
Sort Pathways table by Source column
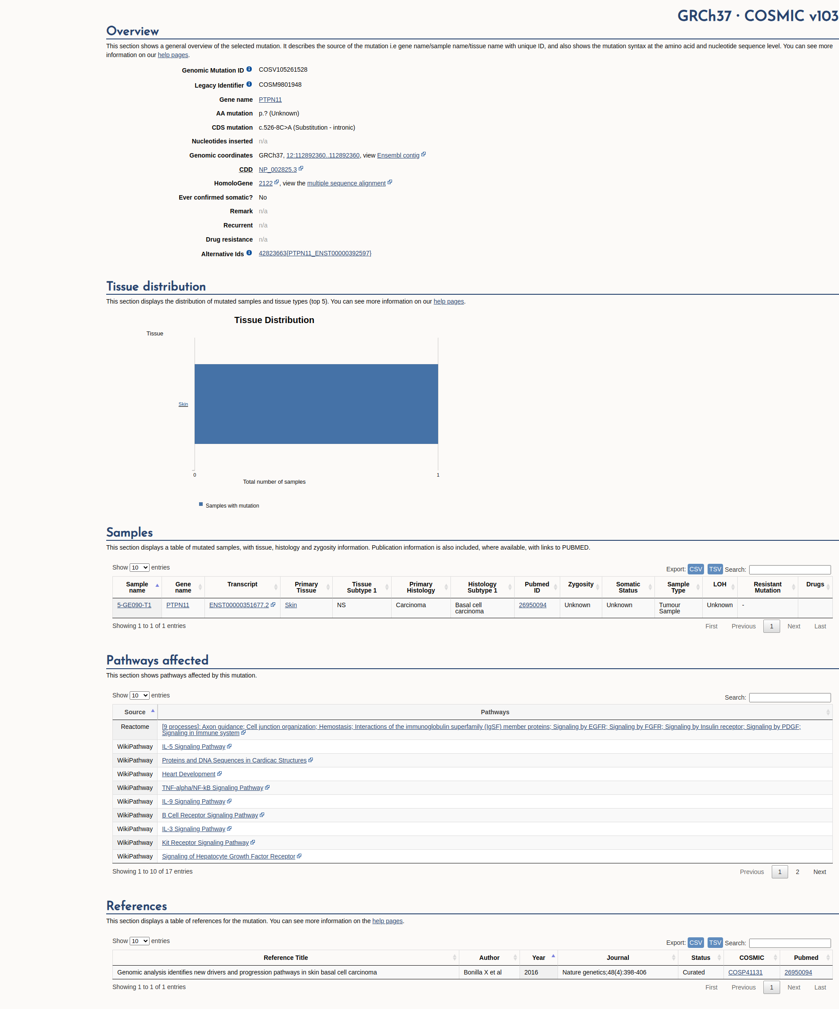pos(135,712)
